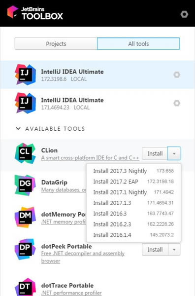Select the DataGrip tool name
195x296 pixels.
54,183
